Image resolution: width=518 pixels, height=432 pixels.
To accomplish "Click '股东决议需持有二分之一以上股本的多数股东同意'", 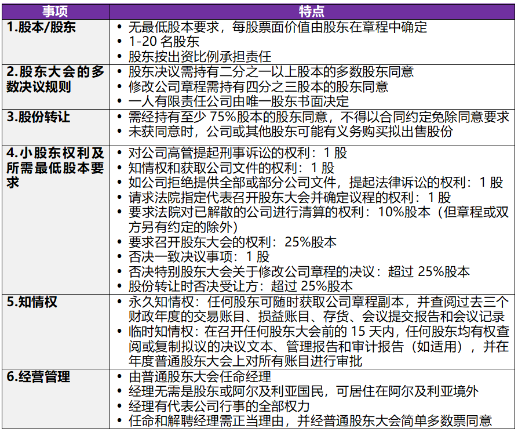I will click(x=271, y=72).
